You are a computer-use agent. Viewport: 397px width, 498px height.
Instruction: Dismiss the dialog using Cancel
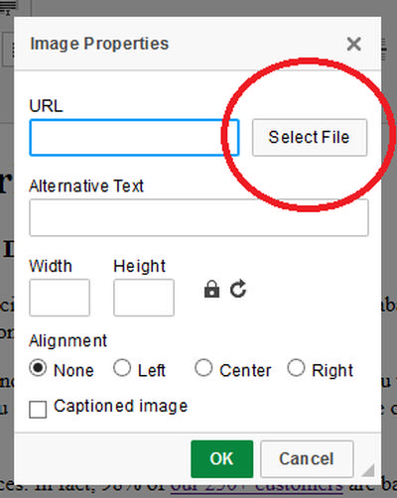[x=307, y=459]
